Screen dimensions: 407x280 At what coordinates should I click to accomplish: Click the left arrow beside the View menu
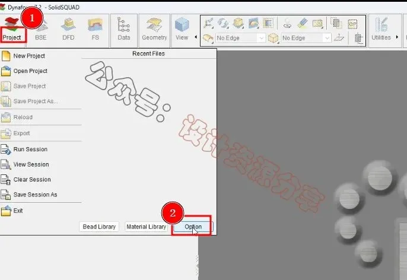196,37
